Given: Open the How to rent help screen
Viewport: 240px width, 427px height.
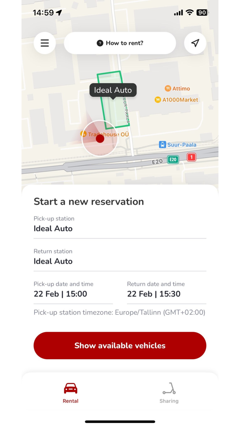Looking at the screenshot, I should pos(120,43).
